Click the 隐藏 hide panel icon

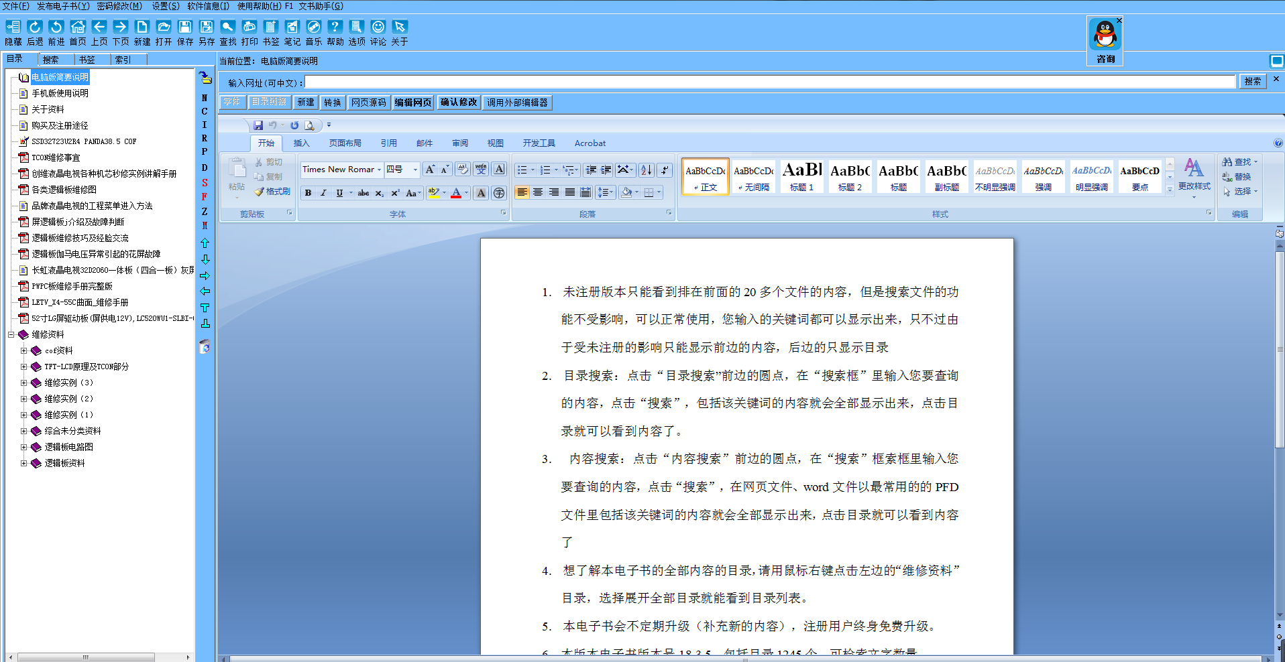(x=13, y=27)
